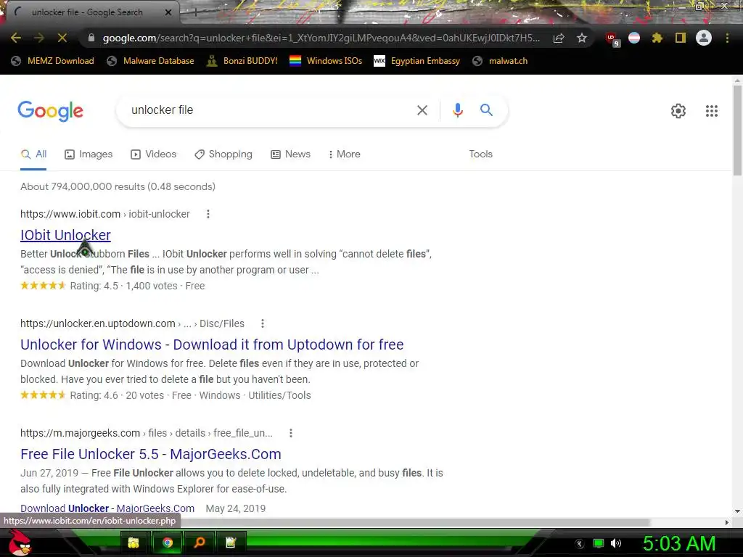
Task: Open Egyptian Embassy bookmark
Action: [x=417, y=61]
